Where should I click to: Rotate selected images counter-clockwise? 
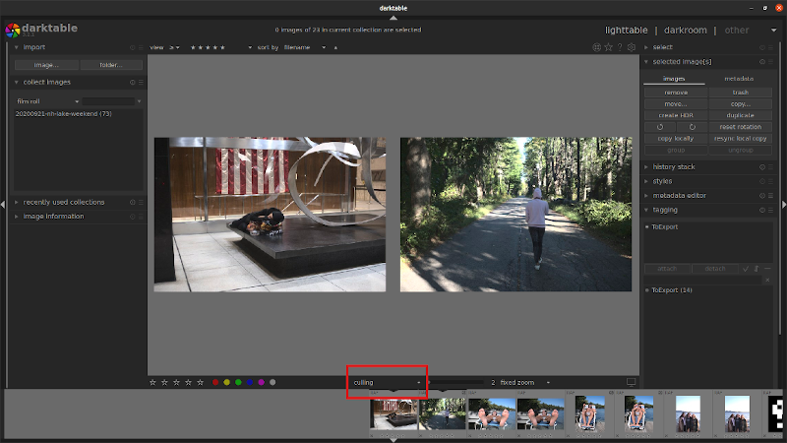pyautogui.click(x=660, y=127)
